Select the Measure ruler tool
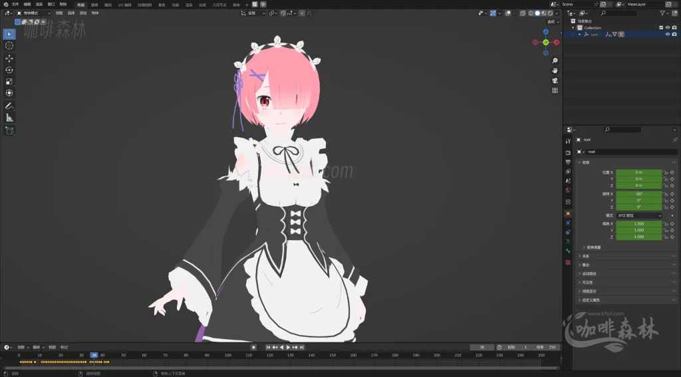 coord(9,118)
